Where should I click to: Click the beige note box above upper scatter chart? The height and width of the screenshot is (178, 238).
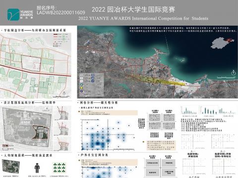coord(108,113)
